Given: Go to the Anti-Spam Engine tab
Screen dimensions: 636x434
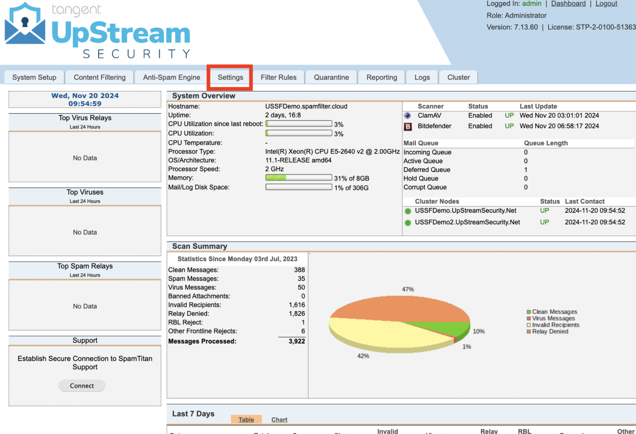Looking at the screenshot, I should [171, 77].
